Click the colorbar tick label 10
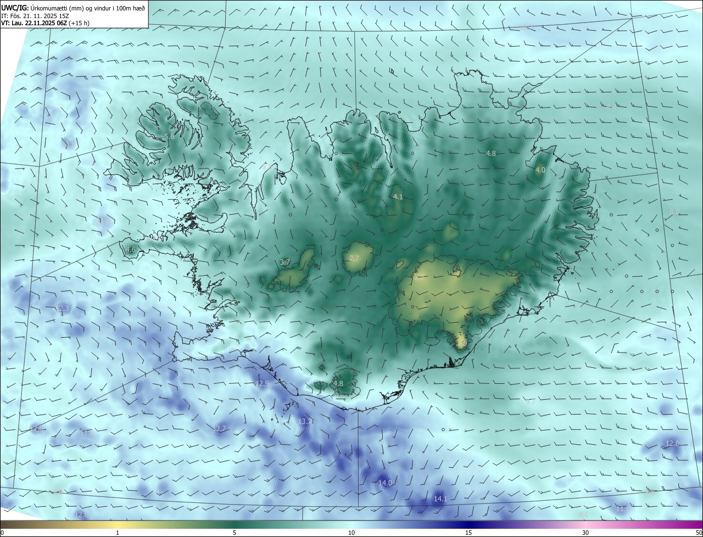The height and width of the screenshot is (537, 703). pos(351,533)
